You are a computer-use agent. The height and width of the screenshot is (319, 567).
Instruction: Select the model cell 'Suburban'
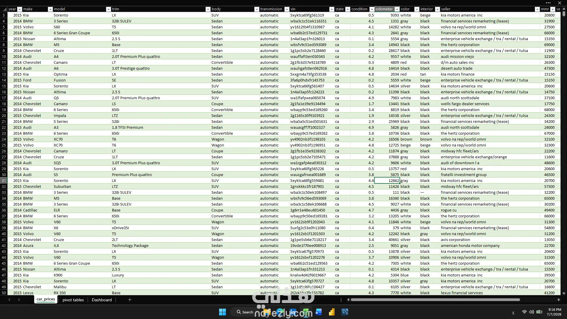(82, 186)
